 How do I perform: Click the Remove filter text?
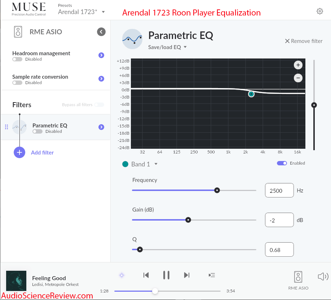pos(307,41)
